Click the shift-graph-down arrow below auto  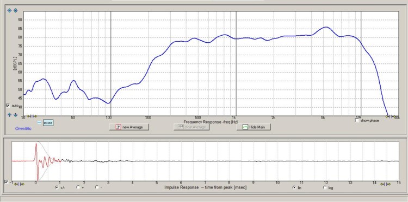coord(15,115)
